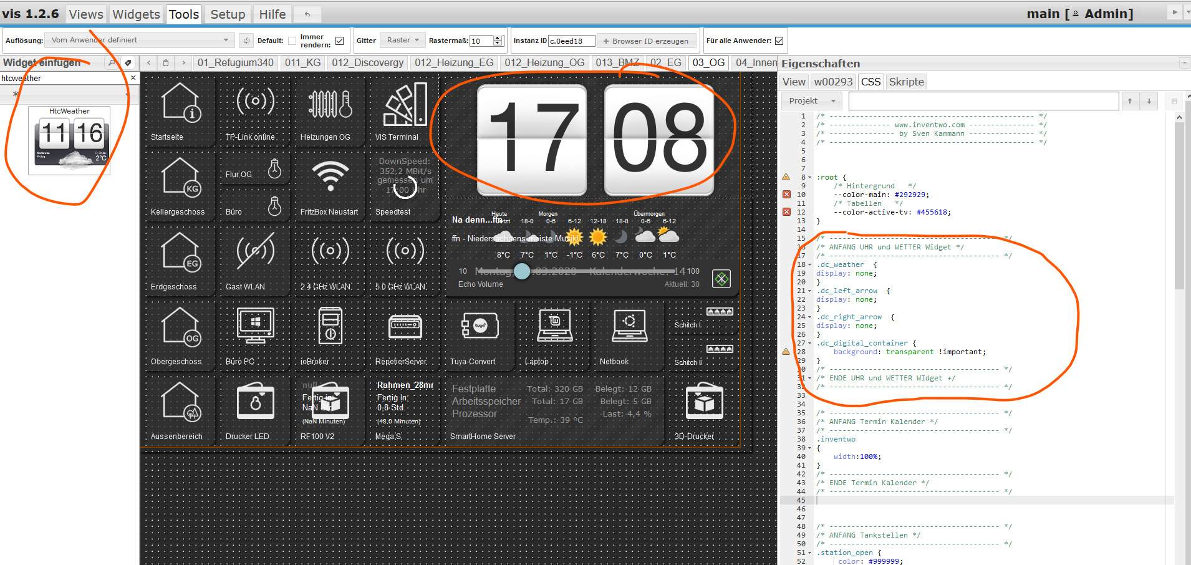Click the ioBroker tower computer icon
Screen dimensions: 1191x565
[330, 326]
